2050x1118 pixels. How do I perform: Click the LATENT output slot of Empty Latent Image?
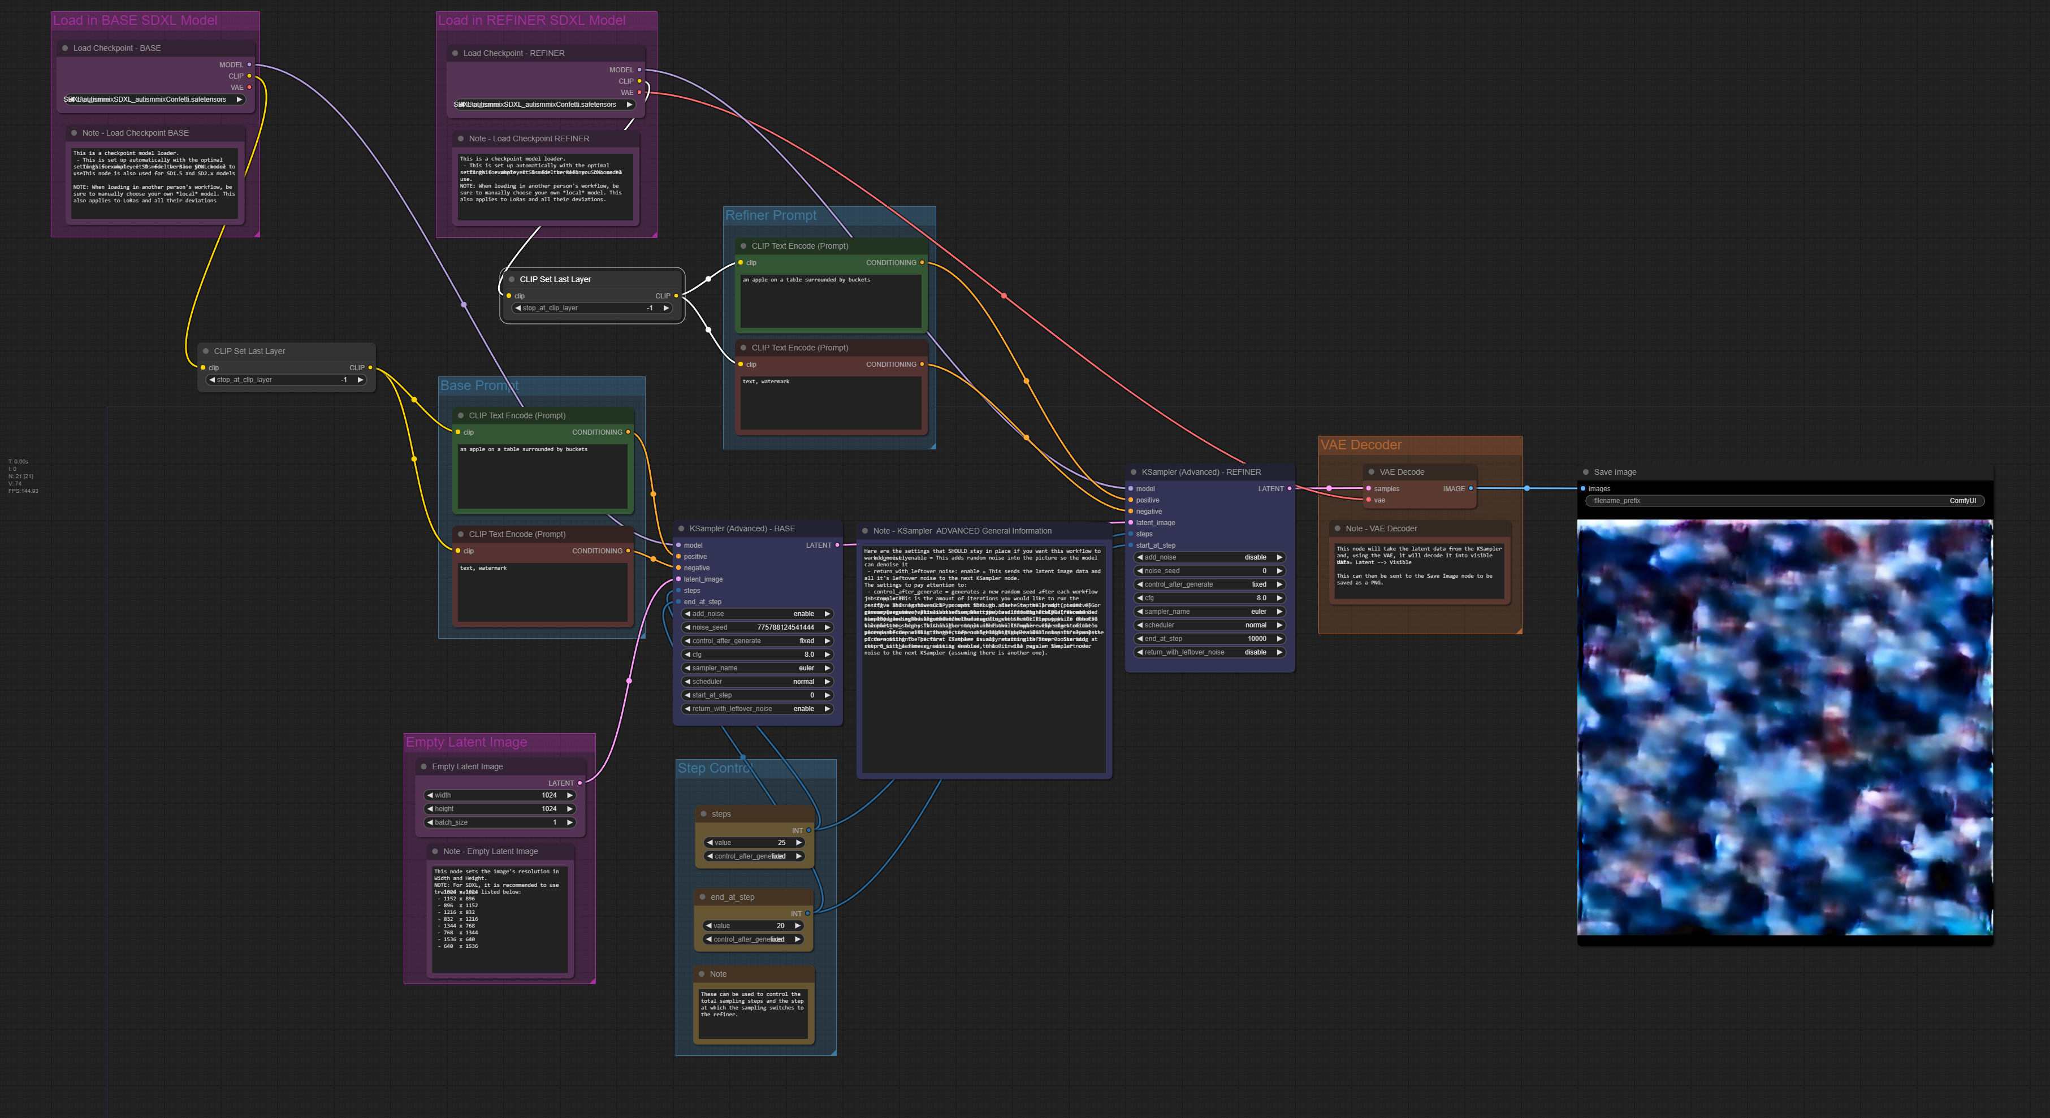tap(579, 783)
